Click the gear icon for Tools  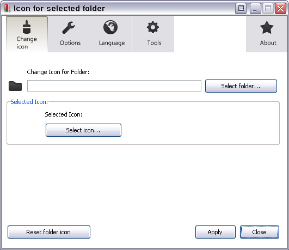[x=153, y=27]
